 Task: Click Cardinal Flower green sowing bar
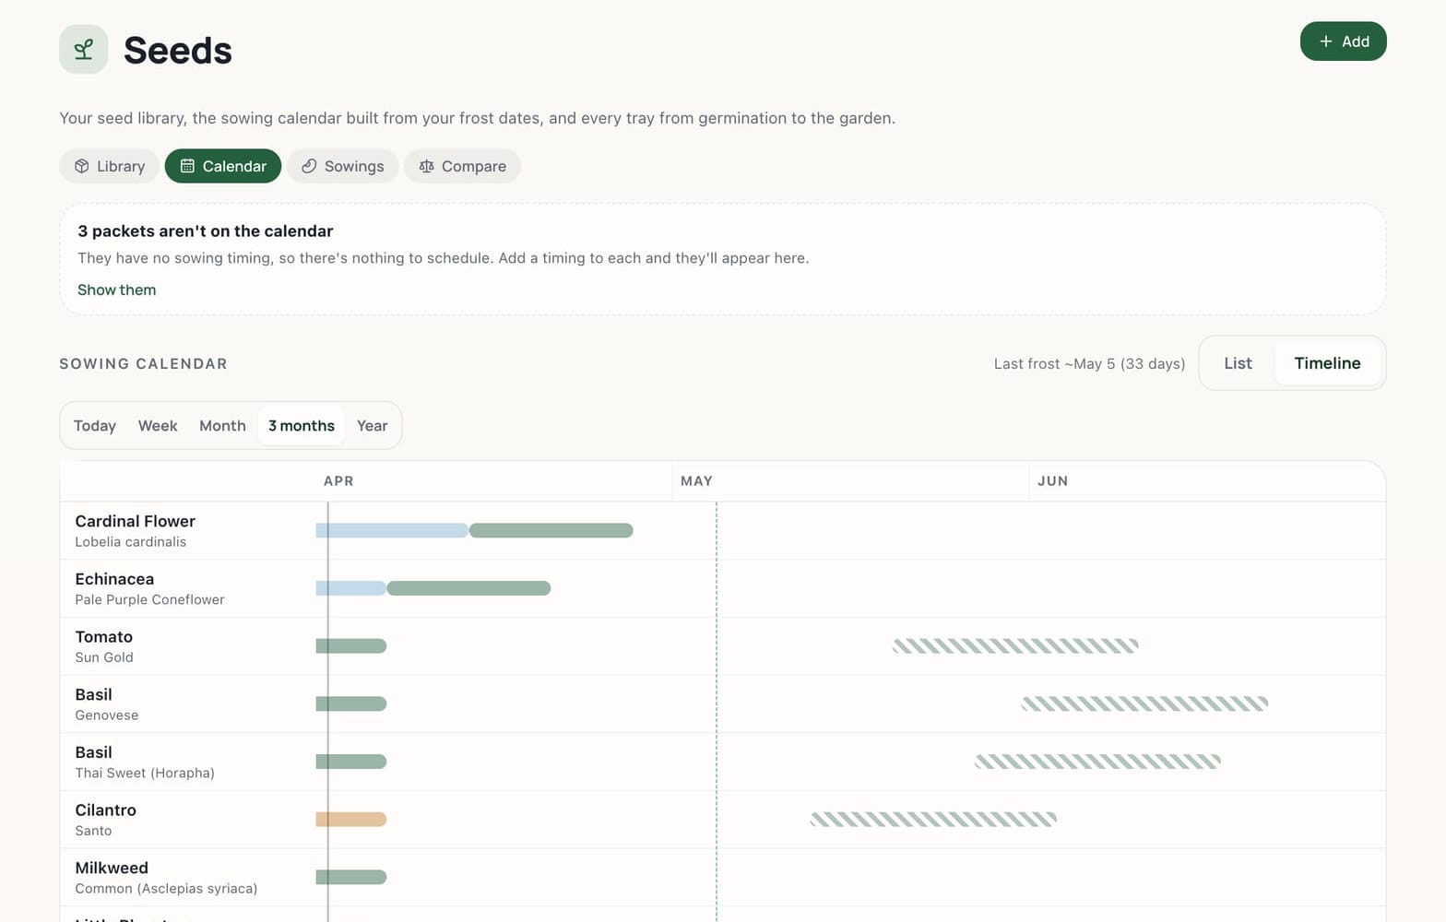pos(551,530)
